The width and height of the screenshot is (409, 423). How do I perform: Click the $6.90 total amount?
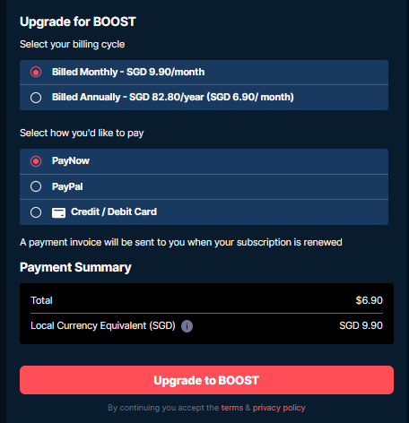coord(370,300)
